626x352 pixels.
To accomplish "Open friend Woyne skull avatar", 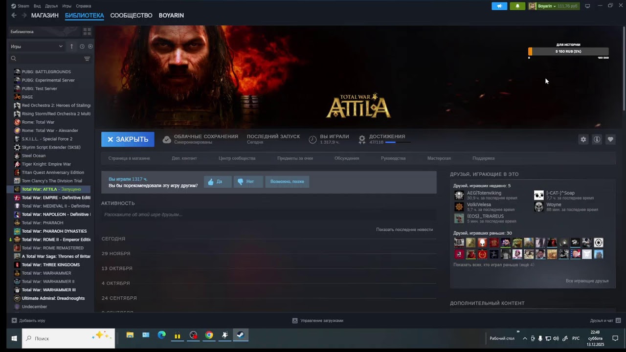I will click(x=538, y=207).
